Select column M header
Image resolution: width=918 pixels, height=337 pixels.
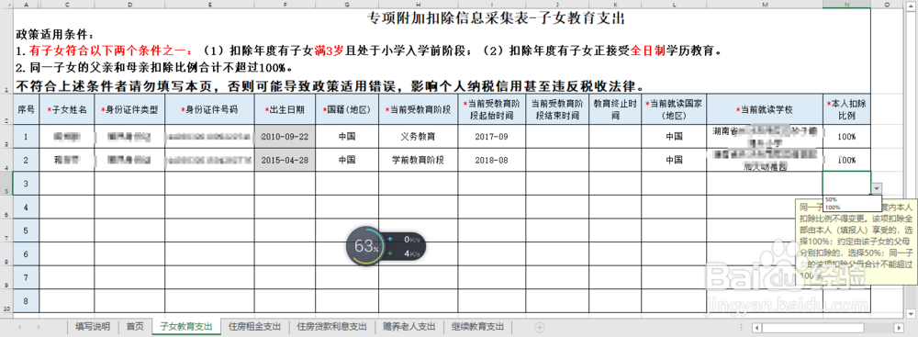[x=765, y=4]
